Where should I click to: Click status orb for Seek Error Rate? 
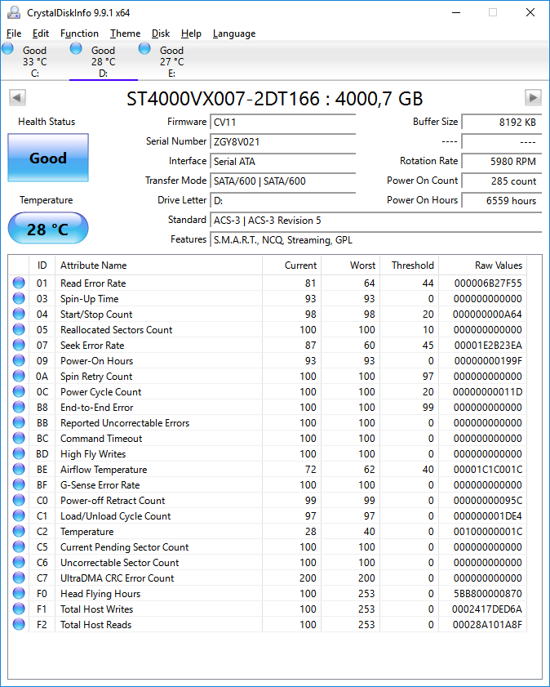click(19, 346)
